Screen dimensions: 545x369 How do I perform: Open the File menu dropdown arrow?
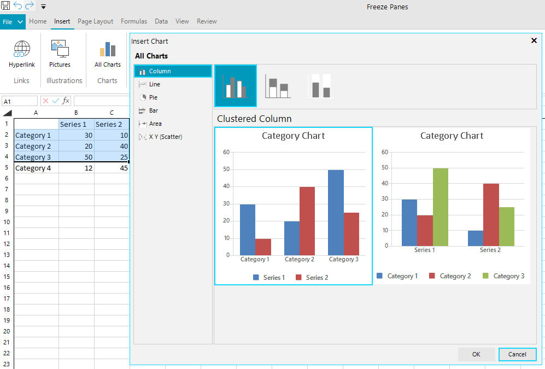[20, 21]
